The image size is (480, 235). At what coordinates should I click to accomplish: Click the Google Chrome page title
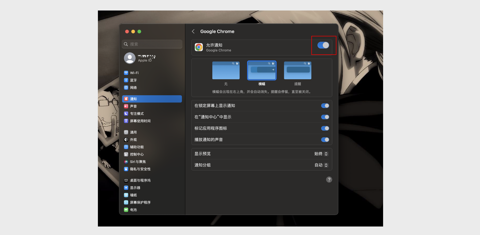tap(217, 31)
